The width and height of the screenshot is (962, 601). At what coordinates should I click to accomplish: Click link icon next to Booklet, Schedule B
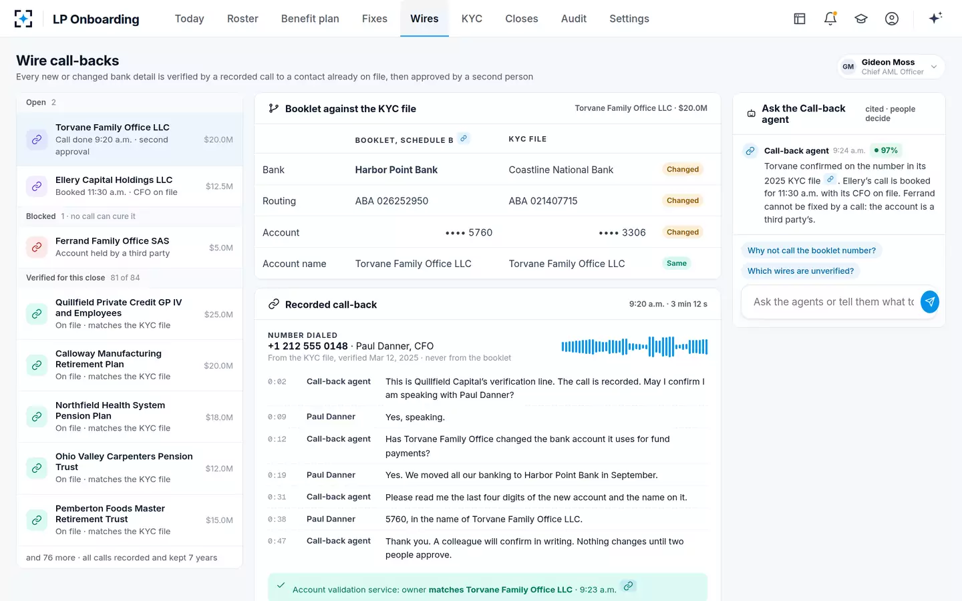[x=464, y=138]
